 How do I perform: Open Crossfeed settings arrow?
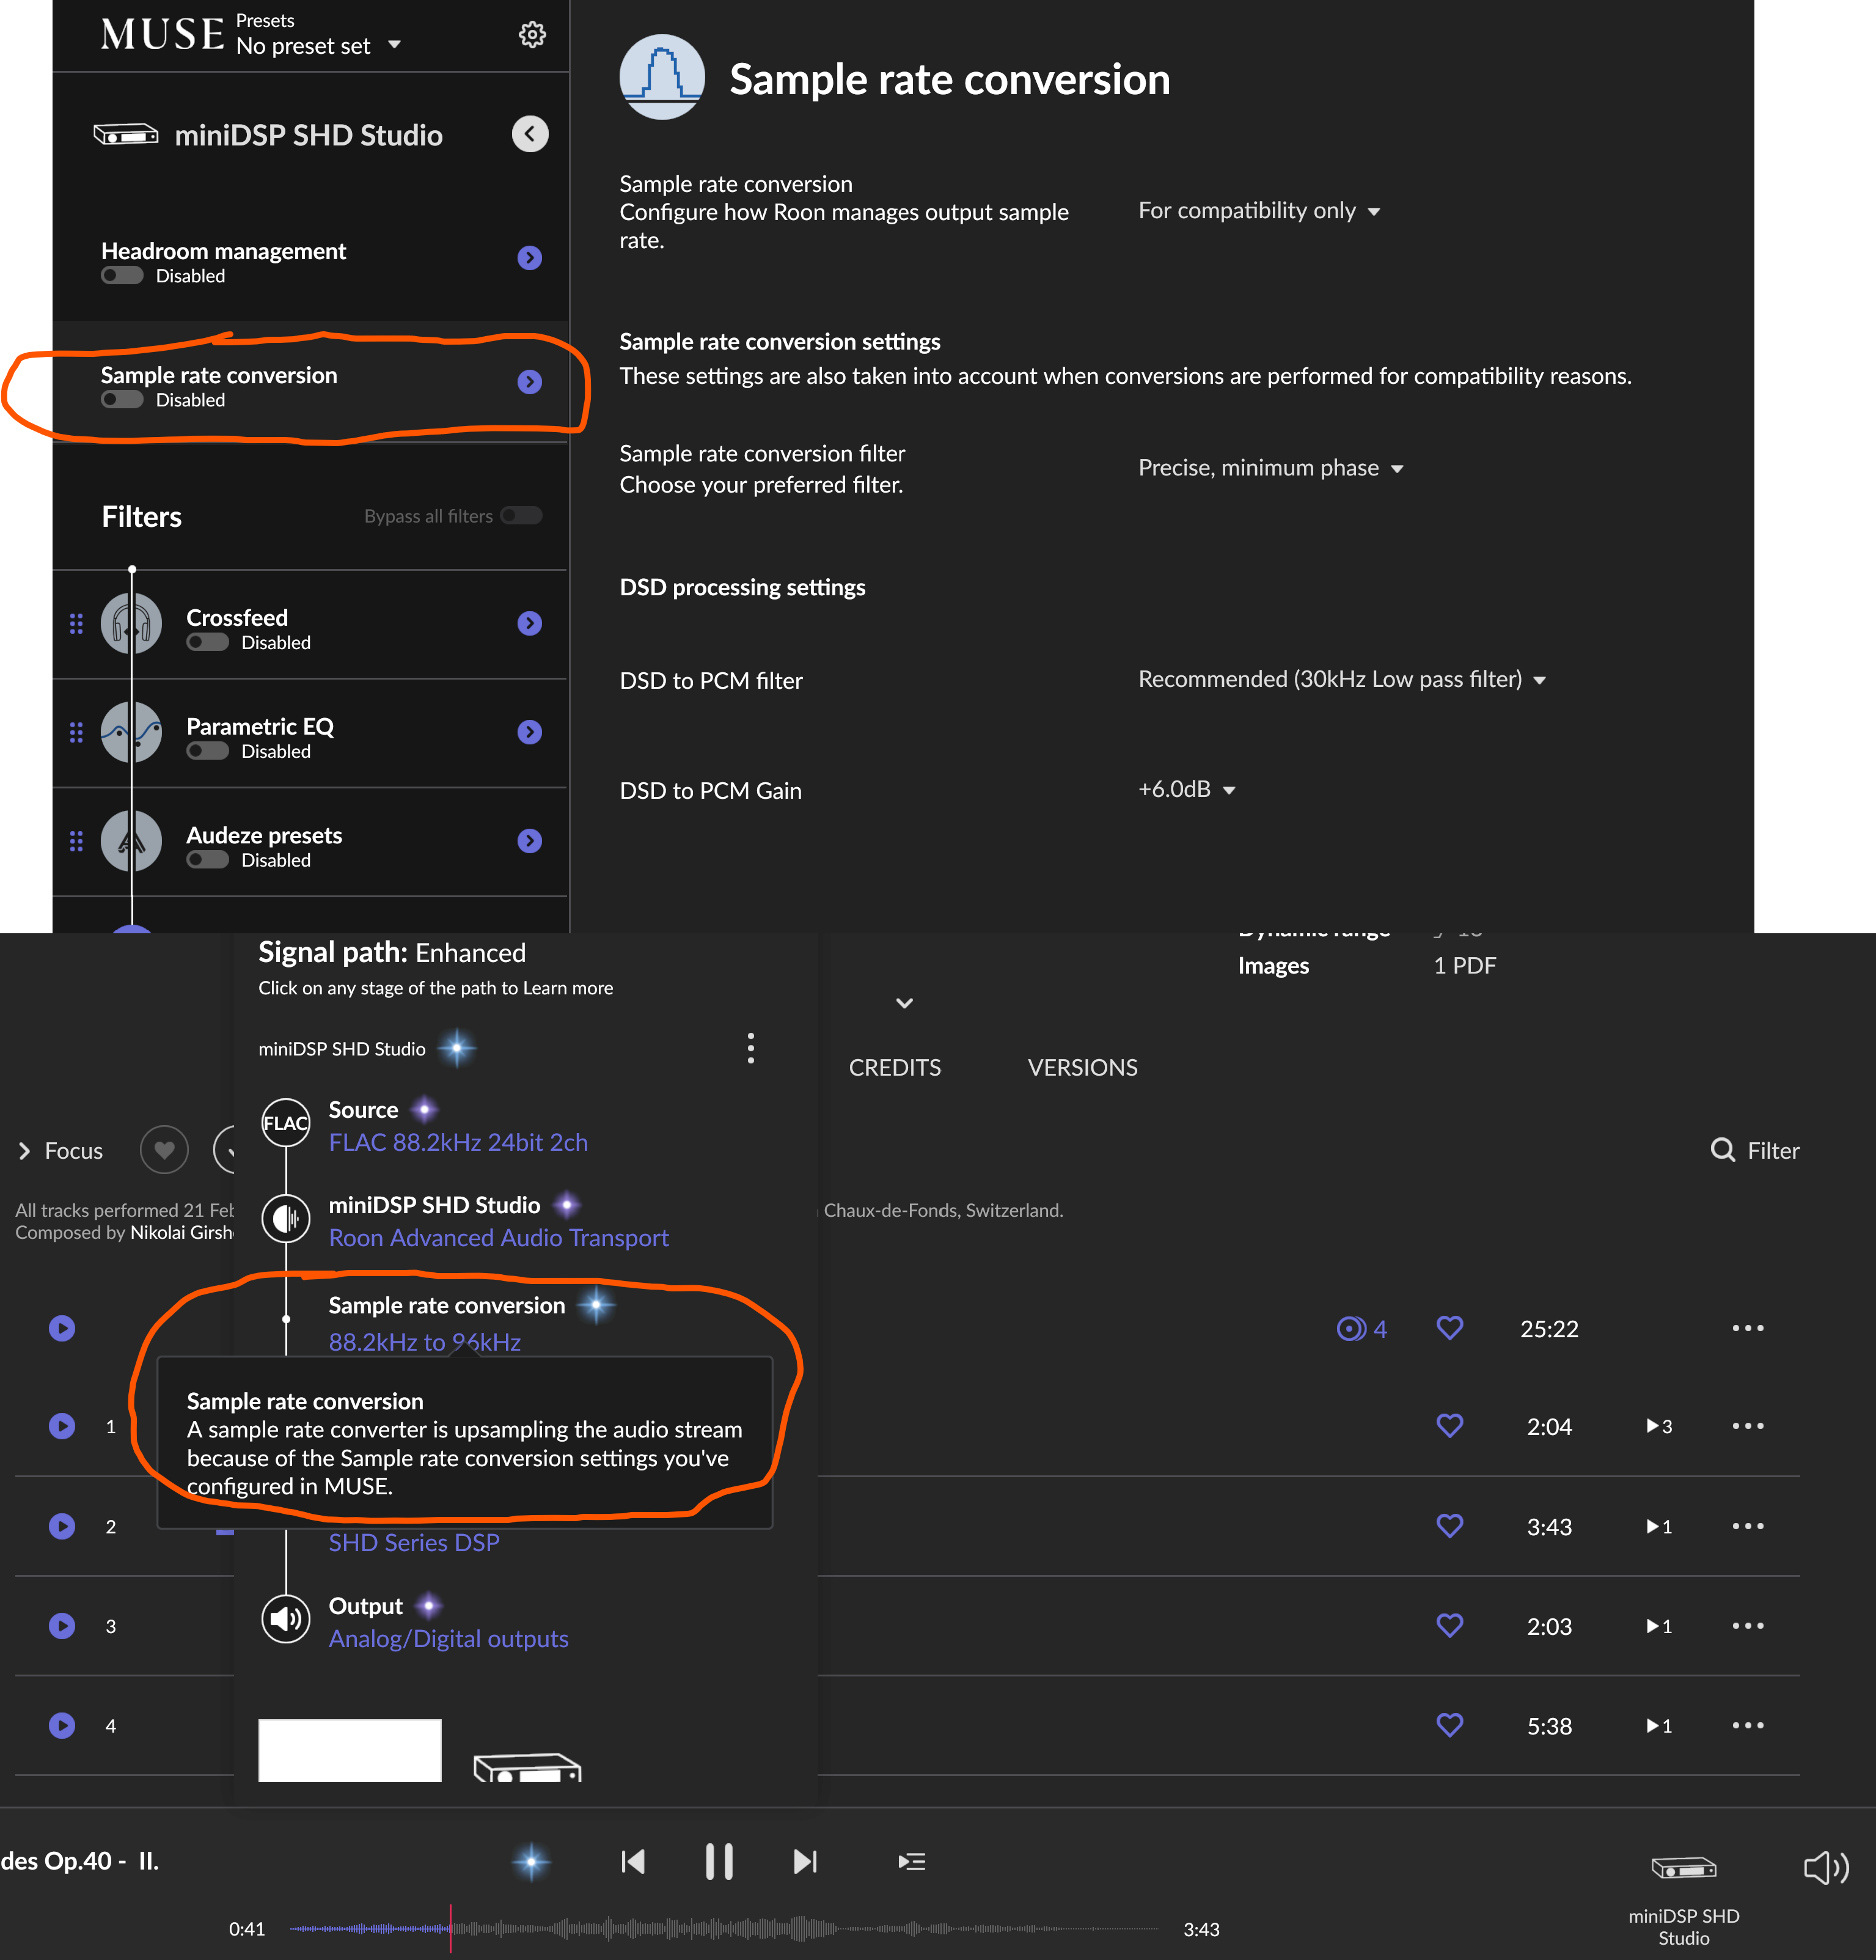pyautogui.click(x=530, y=624)
